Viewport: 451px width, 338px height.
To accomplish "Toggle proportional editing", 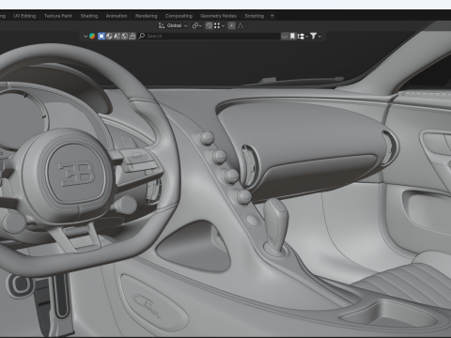I will click(231, 25).
